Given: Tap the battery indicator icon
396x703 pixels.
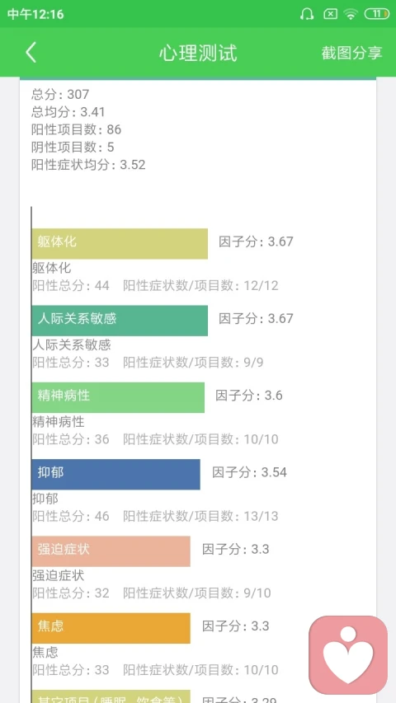Looking at the screenshot, I should point(377,14).
